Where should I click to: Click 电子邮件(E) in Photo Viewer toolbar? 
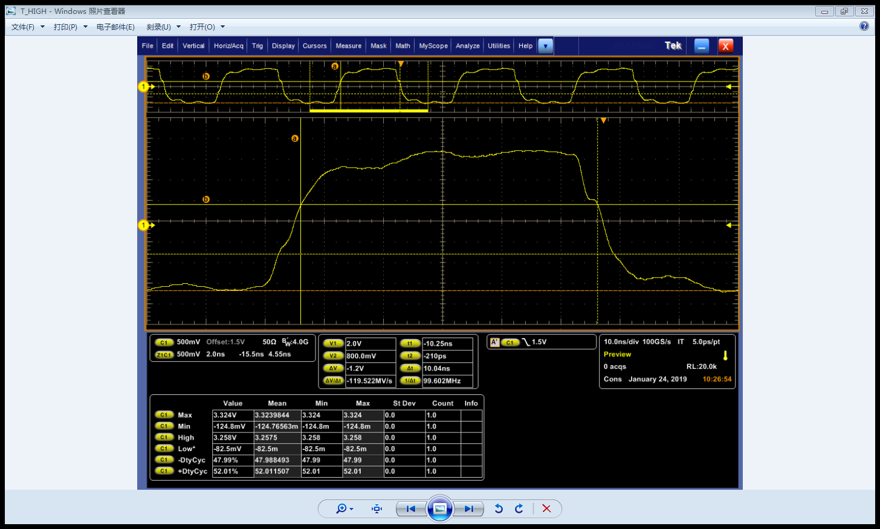click(x=115, y=27)
